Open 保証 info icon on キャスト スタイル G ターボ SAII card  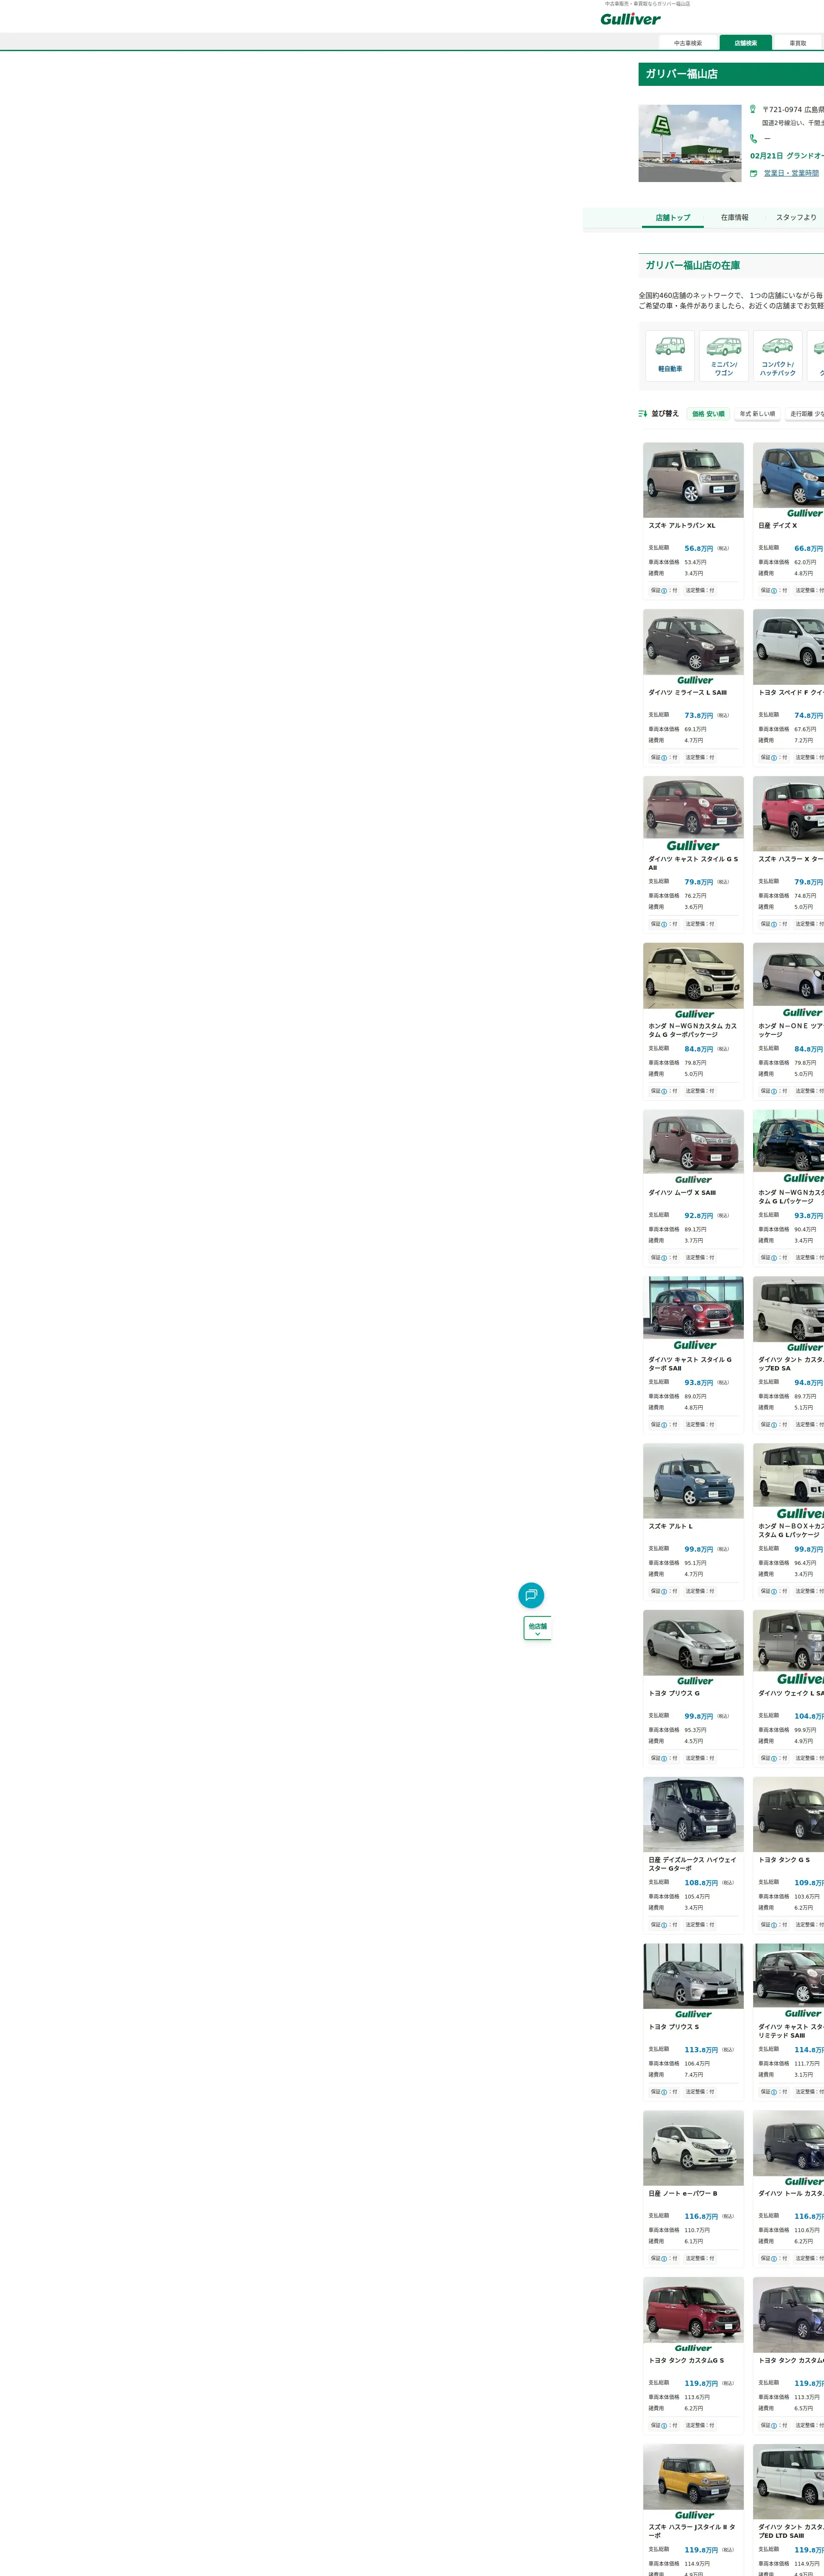(664, 1425)
